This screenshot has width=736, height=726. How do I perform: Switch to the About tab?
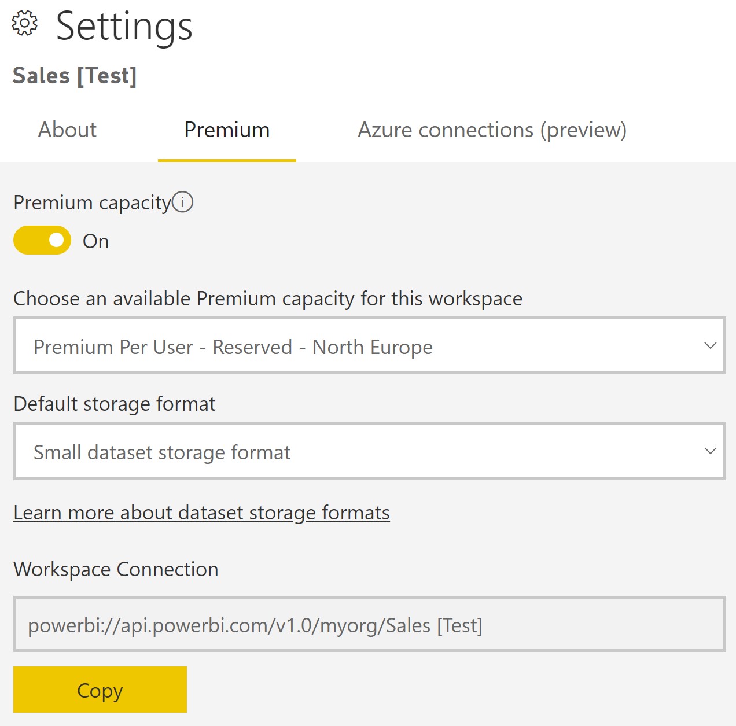[x=67, y=130]
